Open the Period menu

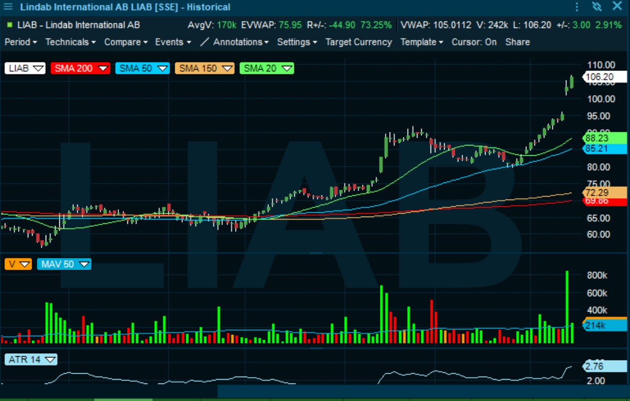(21, 42)
